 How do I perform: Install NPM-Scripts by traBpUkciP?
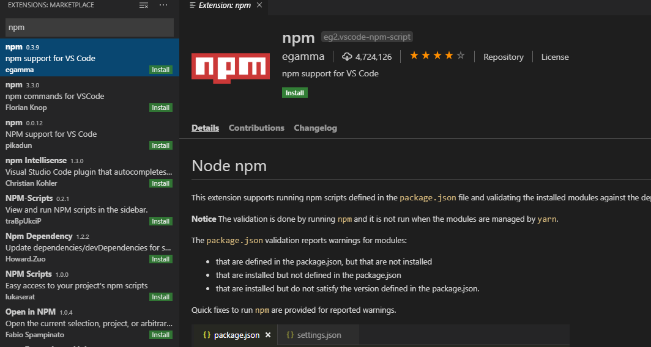(161, 221)
